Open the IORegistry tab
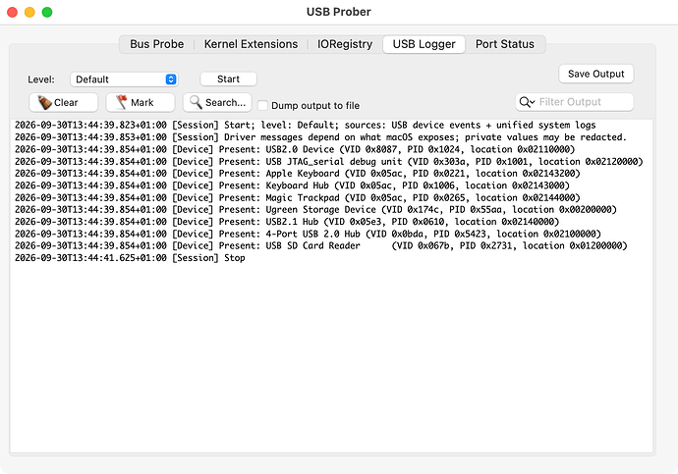Viewport: 678px width, 474px height. click(345, 44)
